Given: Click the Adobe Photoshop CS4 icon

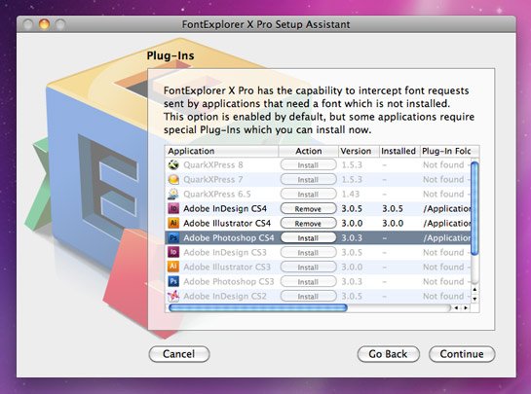Looking at the screenshot, I should [x=173, y=237].
